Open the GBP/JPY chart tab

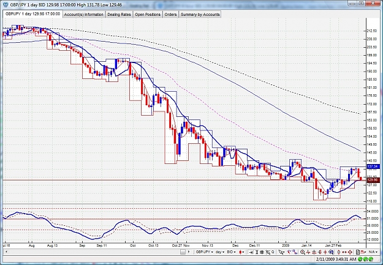click(x=32, y=14)
